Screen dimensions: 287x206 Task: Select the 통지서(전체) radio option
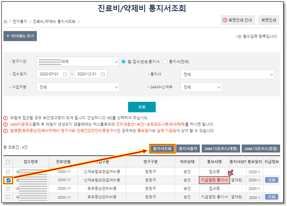click(165, 62)
